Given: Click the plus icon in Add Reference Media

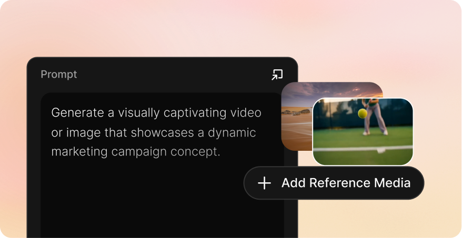Looking at the screenshot, I should [x=264, y=183].
